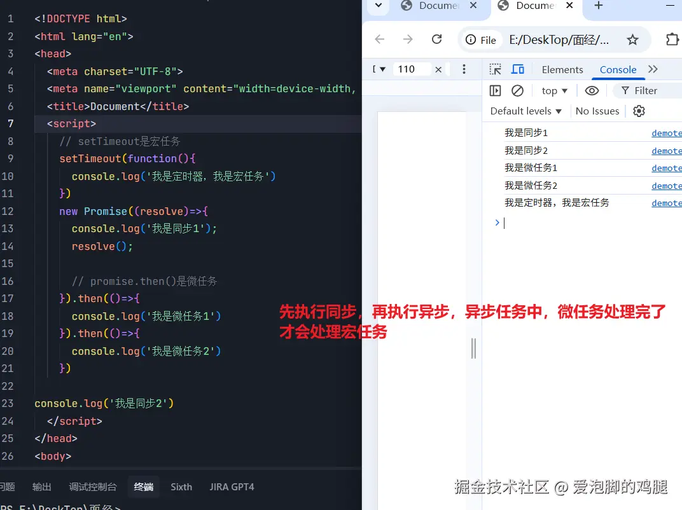Close the active Document tab
This screenshot has height=510, width=682.
[x=569, y=5]
